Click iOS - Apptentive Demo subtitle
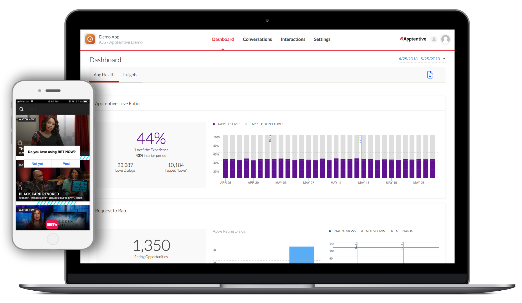Image resolution: width=522 pixels, height=303 pixels. [x=121, y=42]
